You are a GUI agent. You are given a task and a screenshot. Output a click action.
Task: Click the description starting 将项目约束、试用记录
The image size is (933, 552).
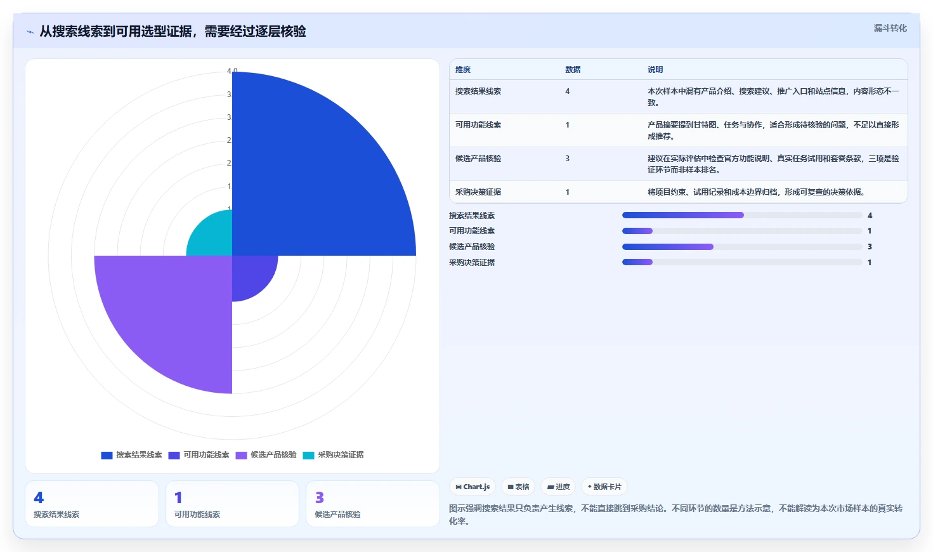point(756,192)
